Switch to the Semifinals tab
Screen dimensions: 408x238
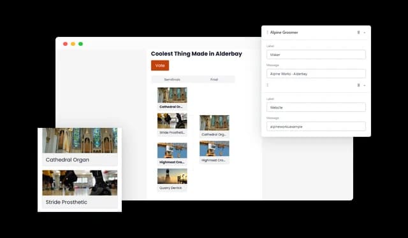172,80
